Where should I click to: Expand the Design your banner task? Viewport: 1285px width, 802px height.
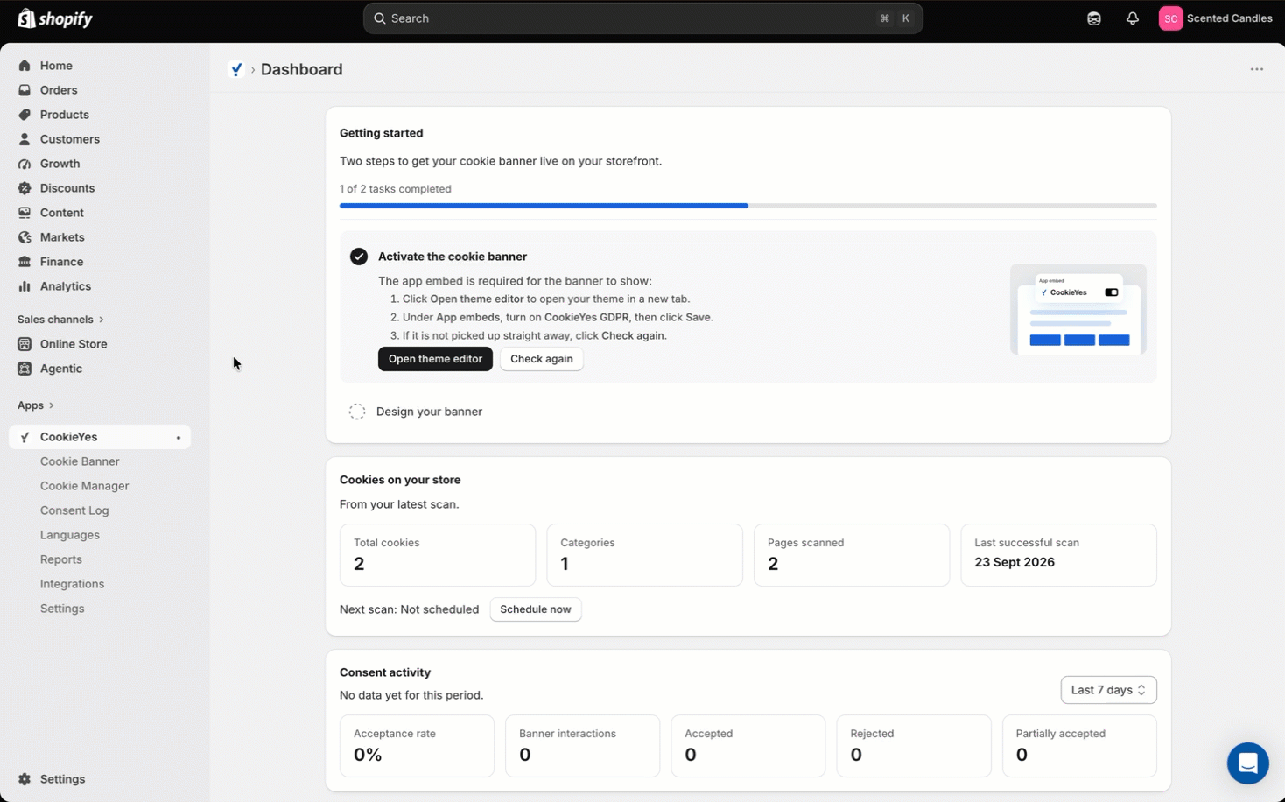click(x=429, y=412)
